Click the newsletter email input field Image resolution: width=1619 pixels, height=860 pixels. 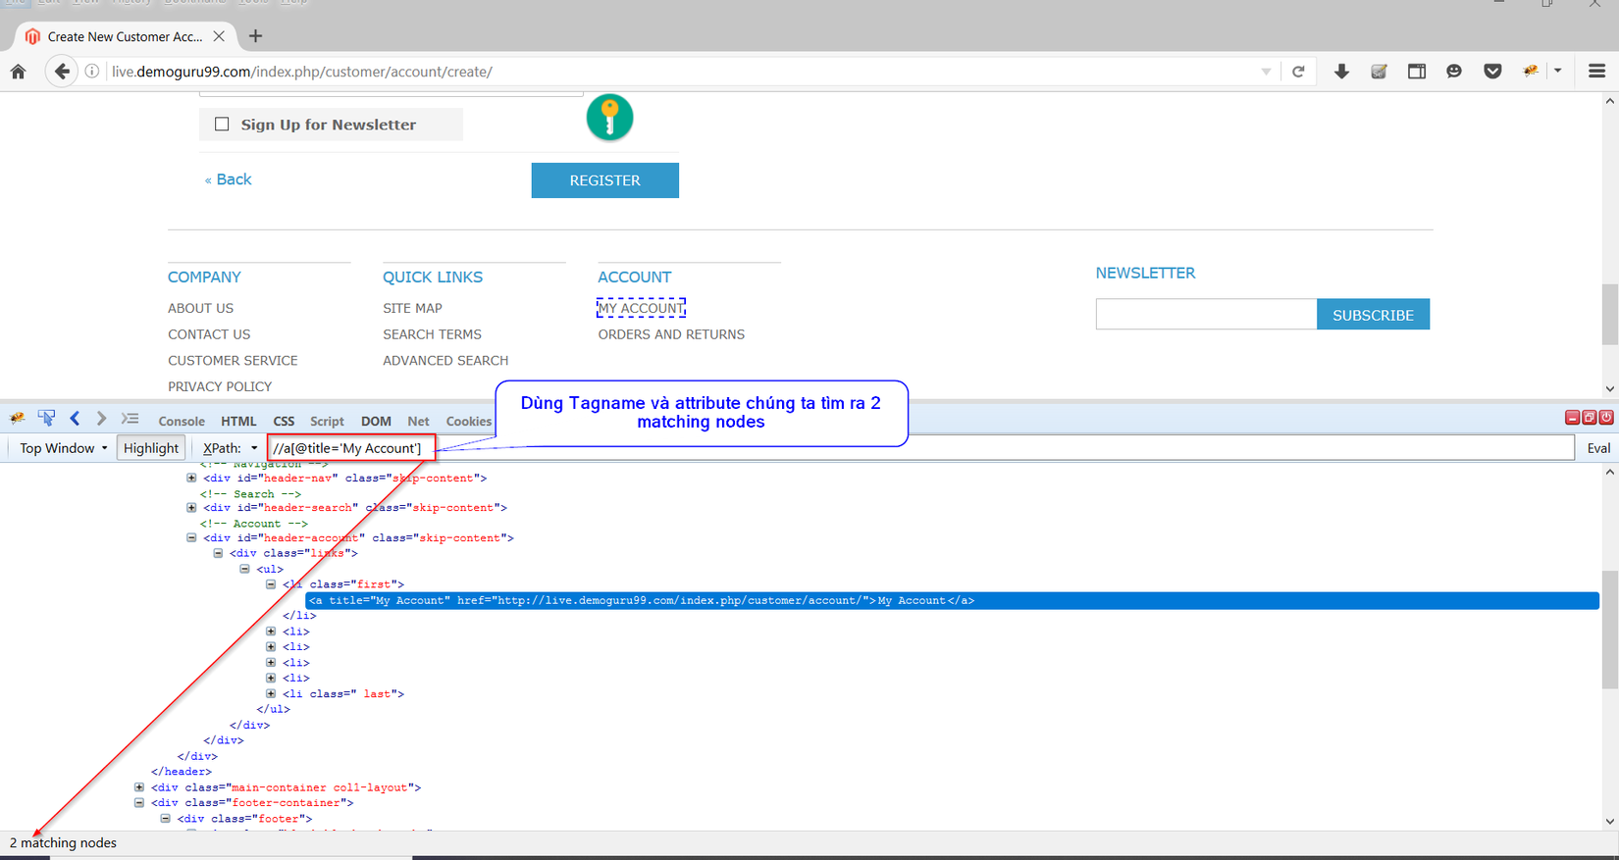click(x=1206, y=315)
